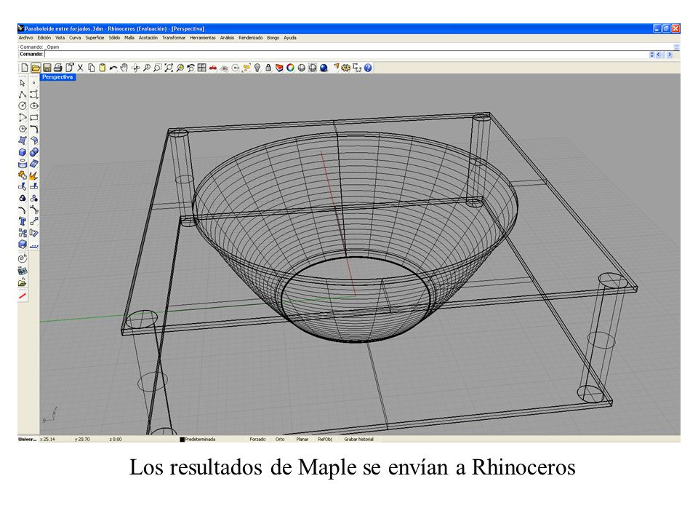Click the black Predeterminada layer color swatch
The width and height of the screenshot is (698, 524).
click(x=182, y=440)
